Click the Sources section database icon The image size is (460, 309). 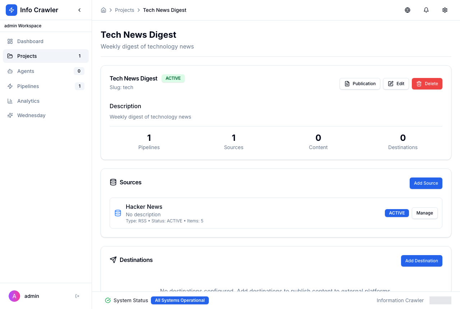113,182
